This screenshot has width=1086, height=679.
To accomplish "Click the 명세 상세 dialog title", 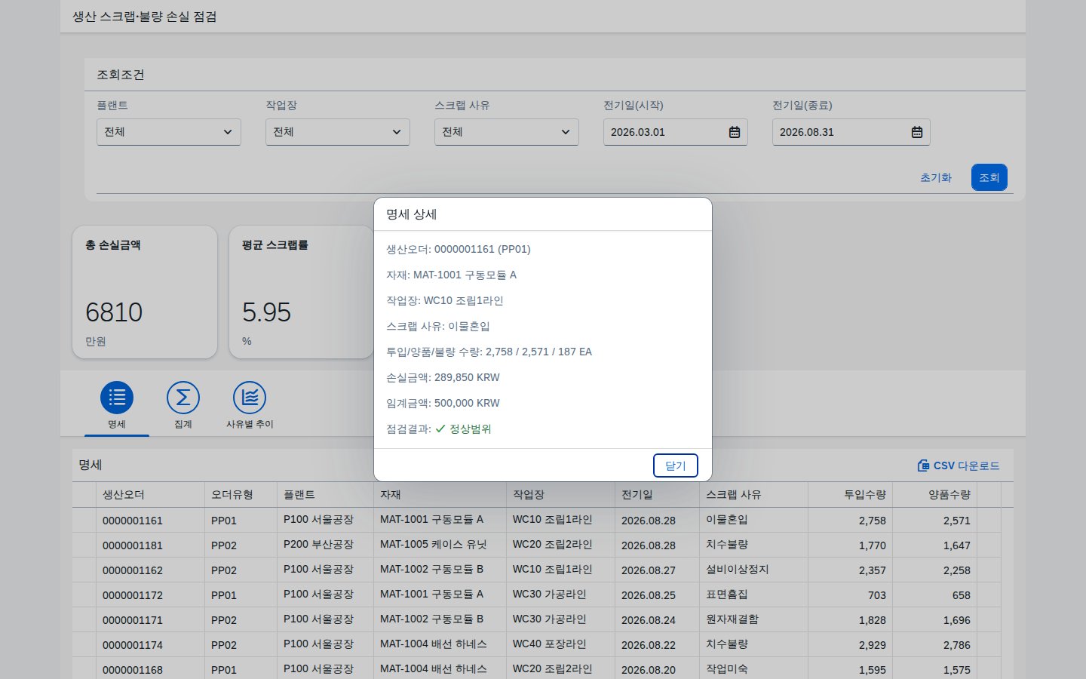I will click(412, 214).
